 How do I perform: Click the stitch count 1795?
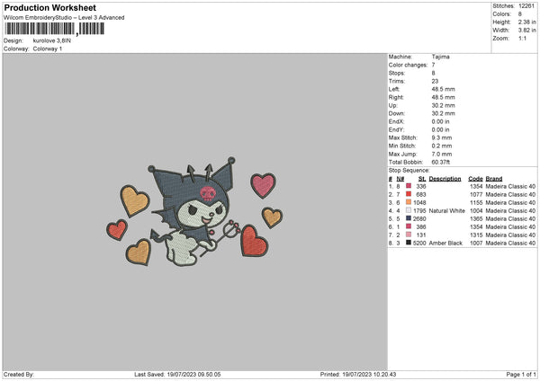click(x=419, y=211)
